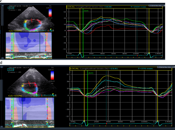The image size is (175, 130).
Task: Click the top-left panel scroll up arrow
Action: [3, 6]
